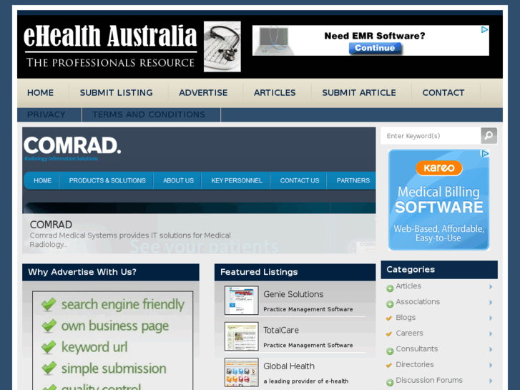The height and width of the screenshot is (390, 520).
Task: Open the PRIVACY submenu link
Action: pyautogui.click(x=46, y=114)
